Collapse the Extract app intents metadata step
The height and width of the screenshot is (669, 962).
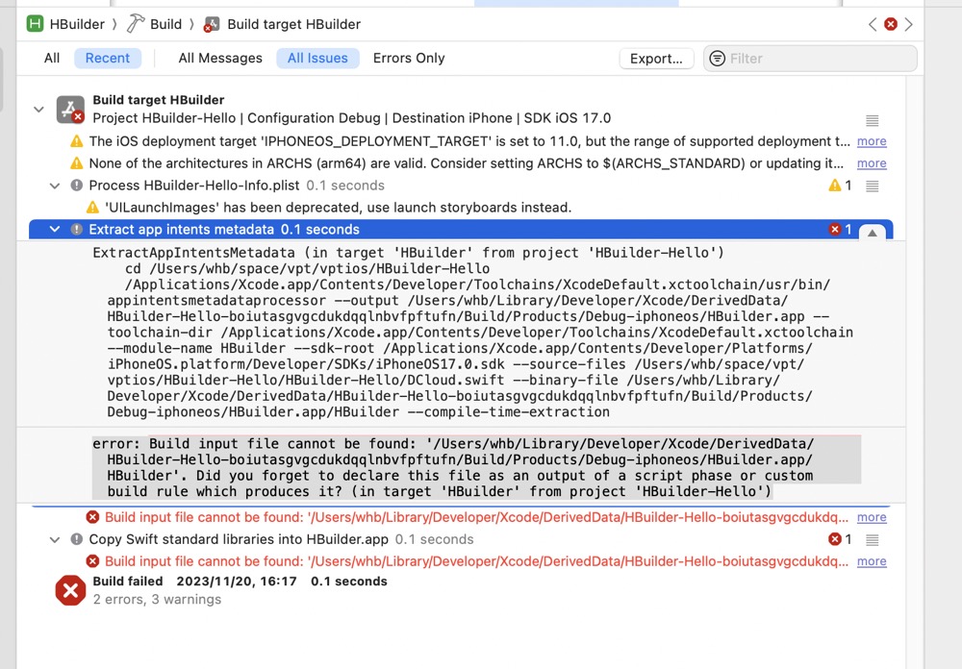pyautogui.click(x=55, y=230)
